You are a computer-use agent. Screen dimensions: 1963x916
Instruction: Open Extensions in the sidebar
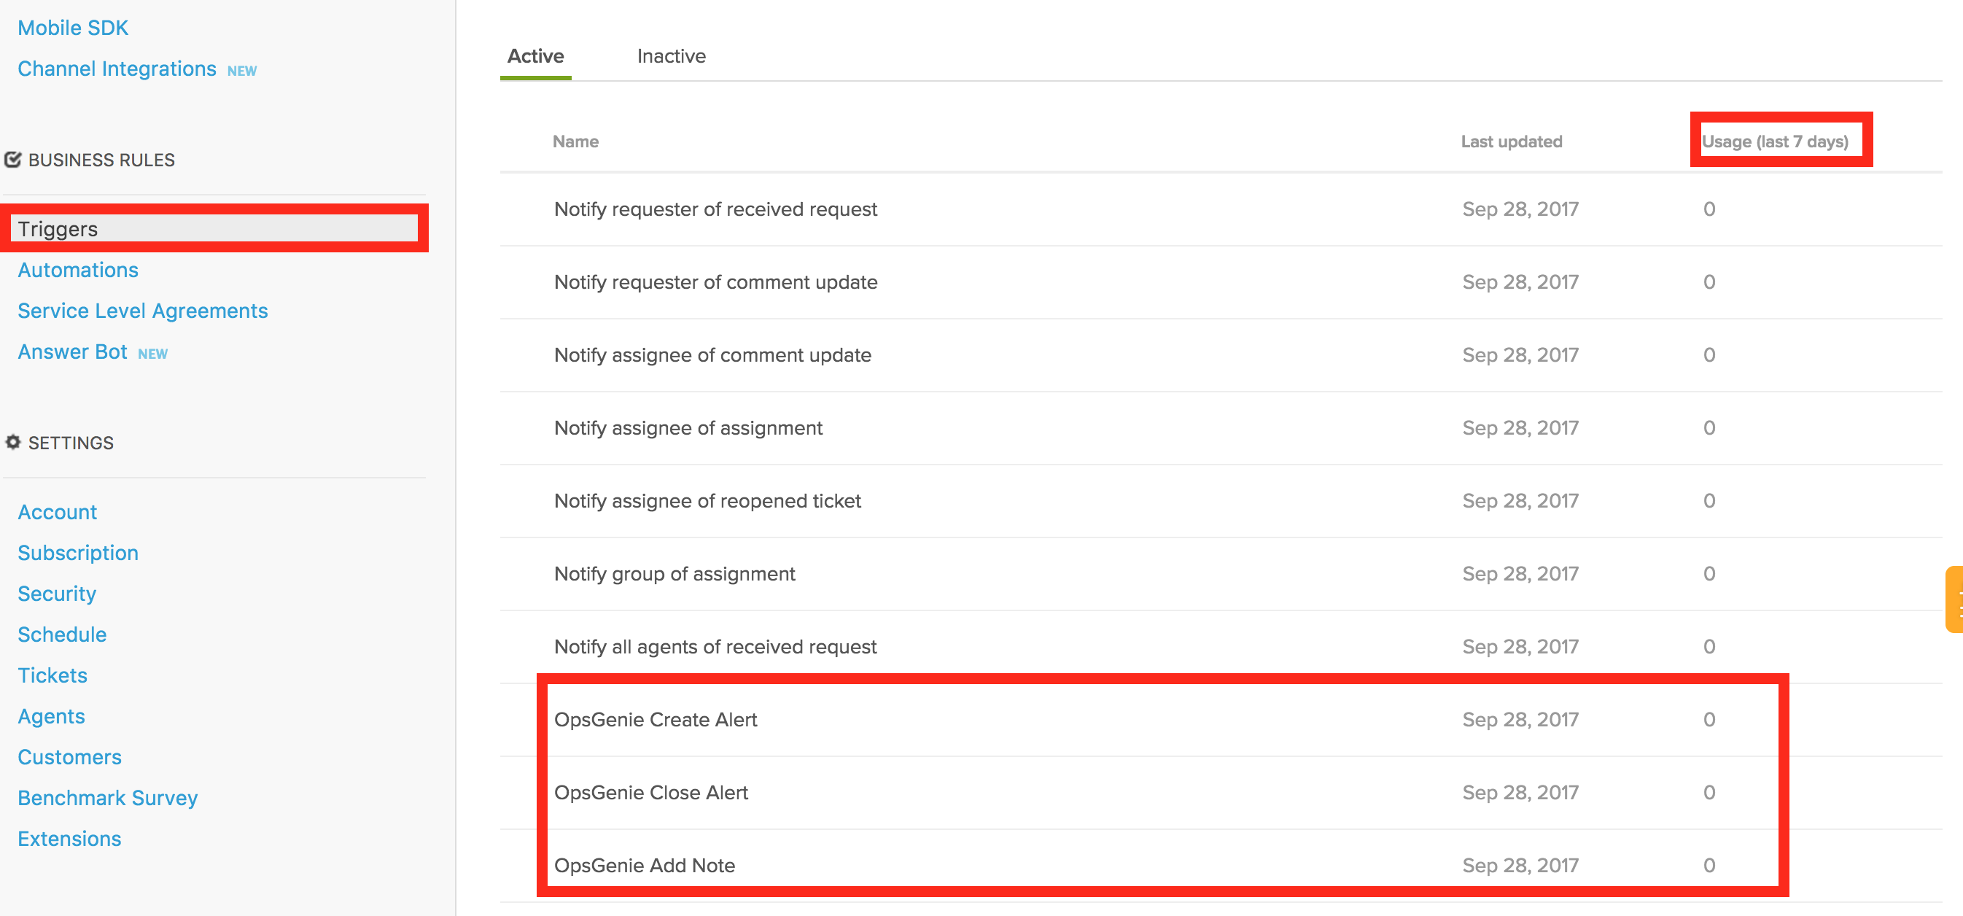tap(69, 837)
